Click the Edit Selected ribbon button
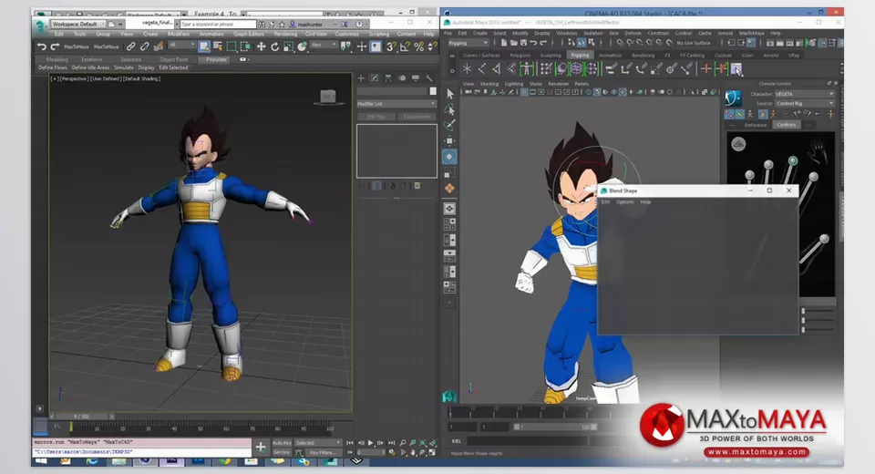This screenshot has height=474, width=875. pos(173,67)
